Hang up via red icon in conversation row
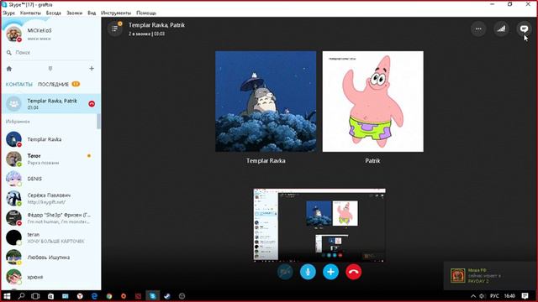 (92, 104)
